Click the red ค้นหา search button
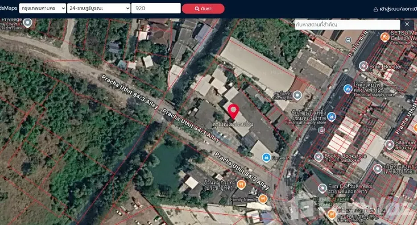Image resolution: width=417 pixels, height=225 pixels. click(x=203, y=8)
